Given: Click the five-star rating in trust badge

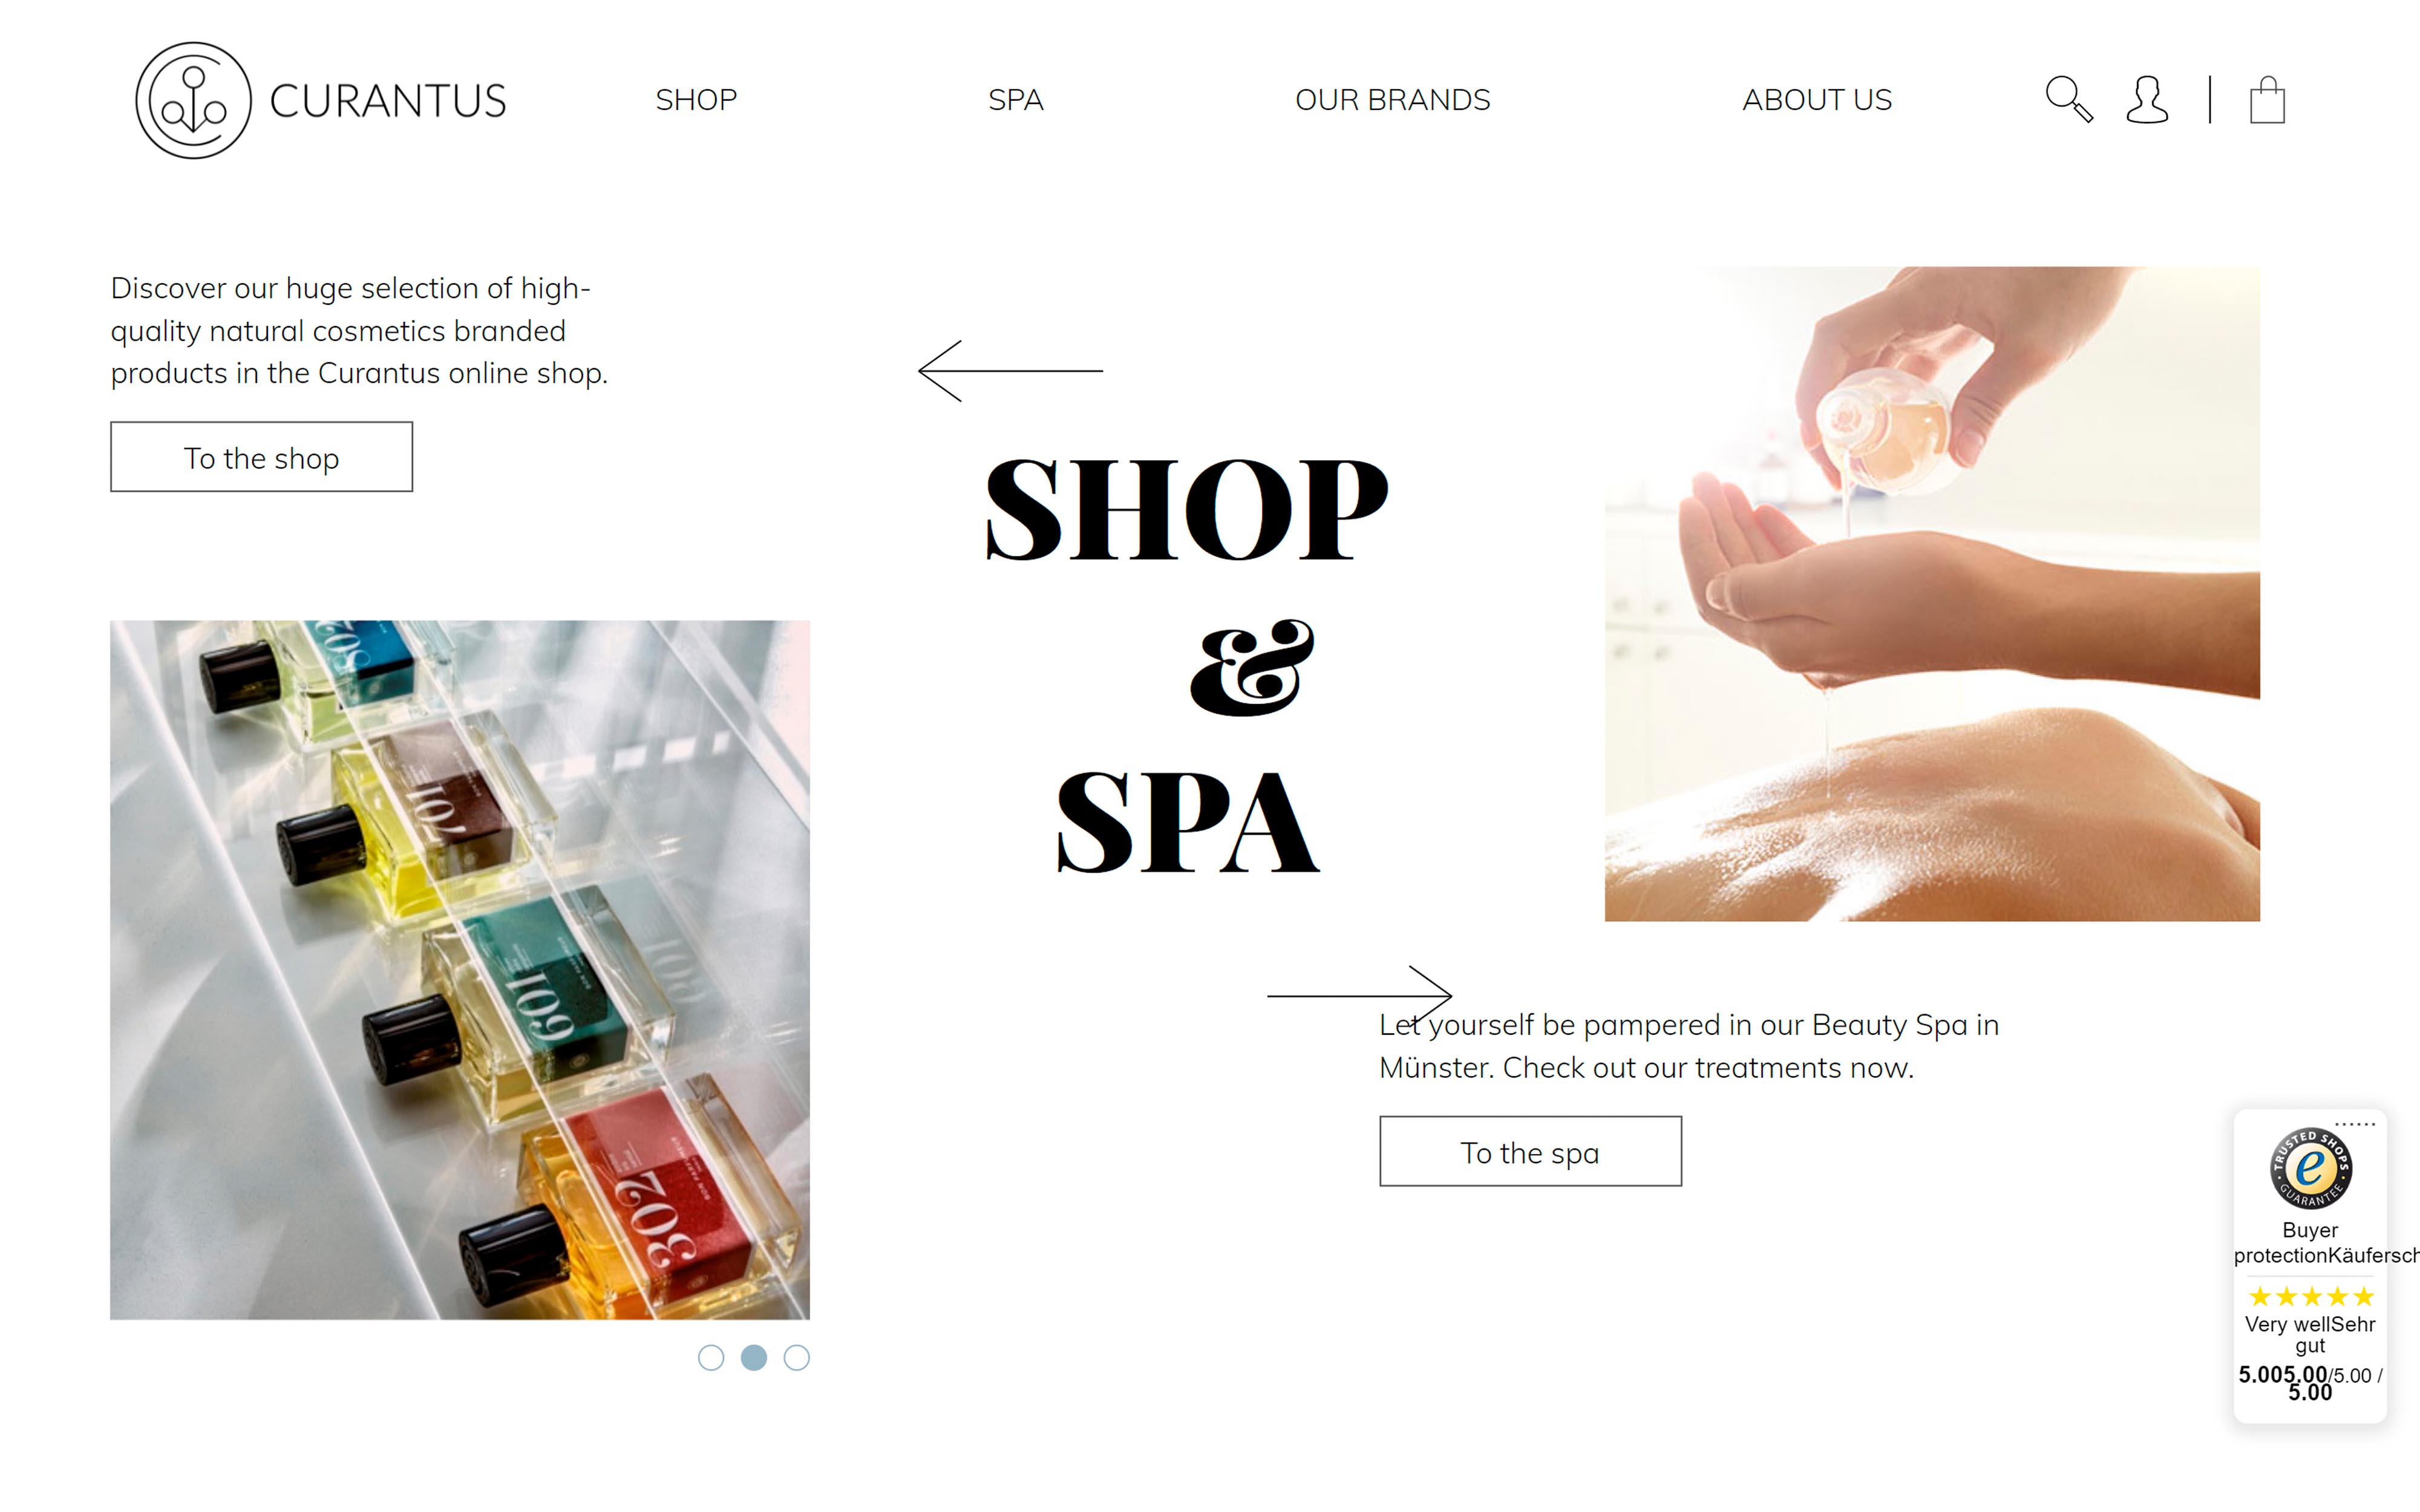Looking at the screenshot, I should [x=2311, y=1297].
